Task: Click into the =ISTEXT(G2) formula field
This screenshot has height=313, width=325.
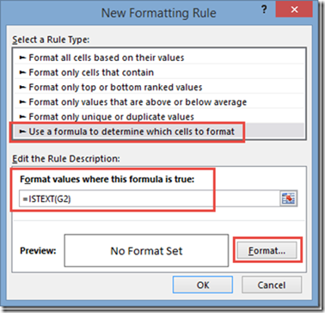Action: pos(149,199)
